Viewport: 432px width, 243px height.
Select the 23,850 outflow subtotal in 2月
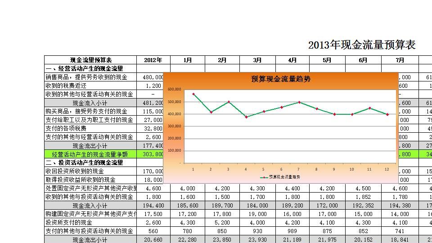click(222, 239)
